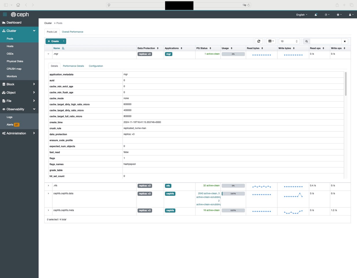Open Monitors page
The height and width of the screenshot is (278, 357).
click(19, 76)
